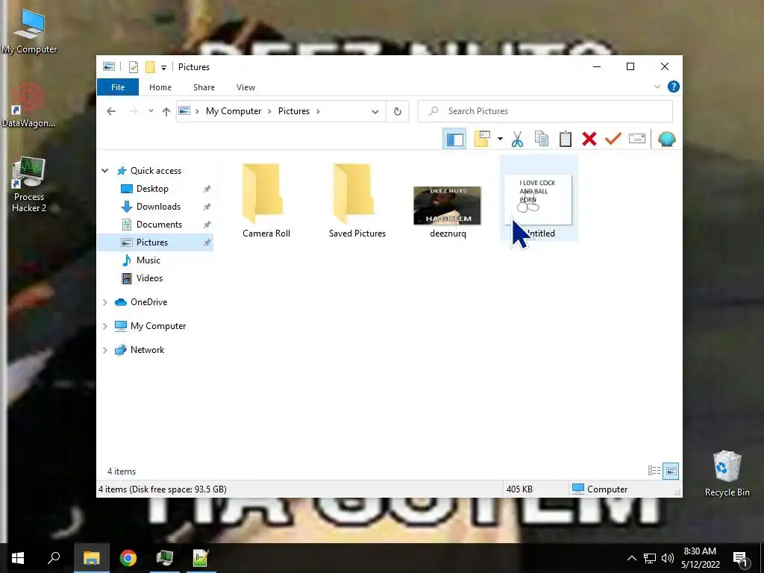This screenshot has width=764, height=573.
Task: Click Pictures in address breadcrumb
Action: pyautogui.click(x=294, y=111)
